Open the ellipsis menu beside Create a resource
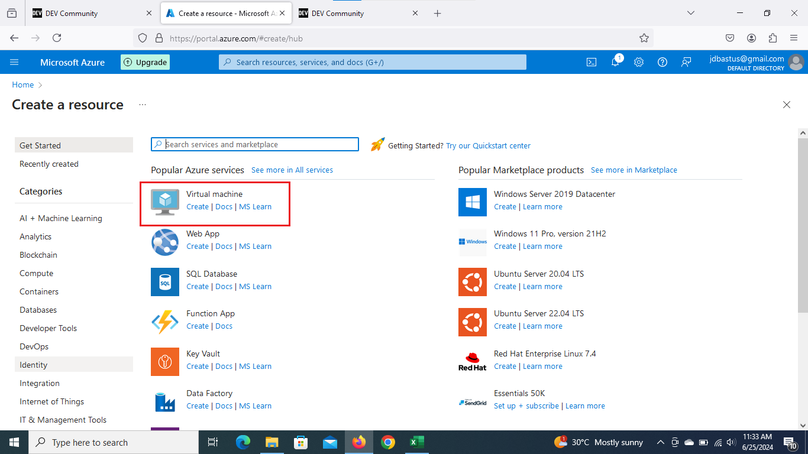Image resolution: width=808 pixels, height=454 pixels. point(143,105)
